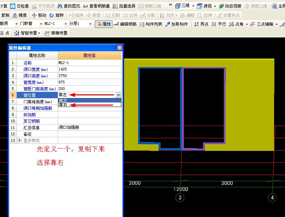285x217 pixels.
Task: Expand the 显示样式 row
Action: (x=19, y=140)
